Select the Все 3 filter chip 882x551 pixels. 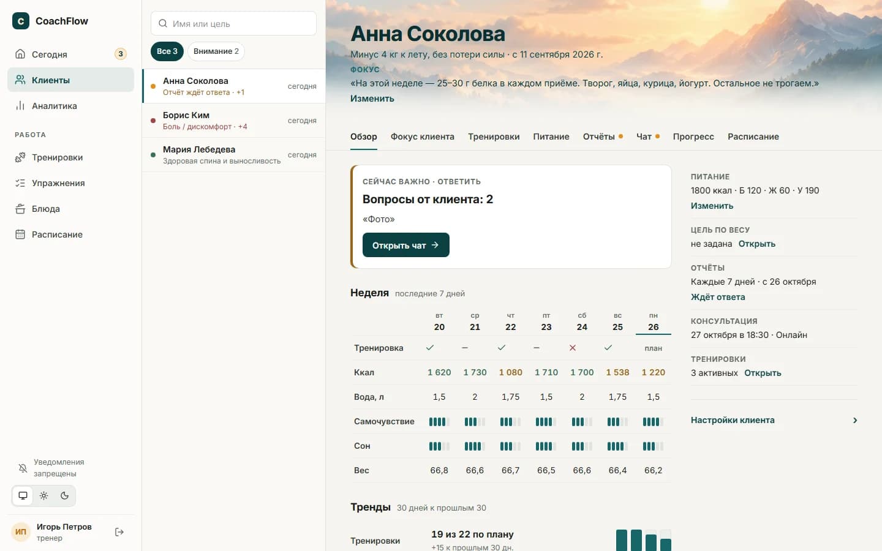click(x=167, y=51)
